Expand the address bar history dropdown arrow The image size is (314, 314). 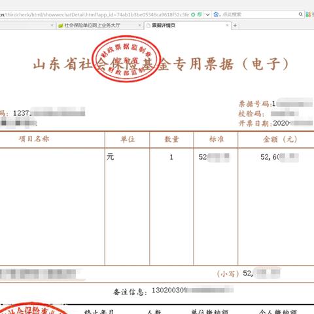207,14
